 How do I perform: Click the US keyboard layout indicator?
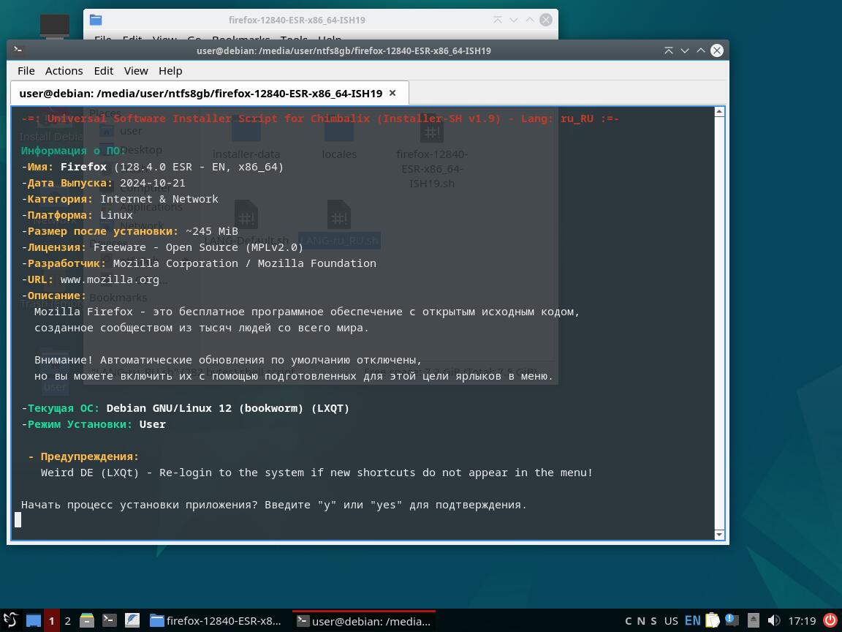coord(671,620)
